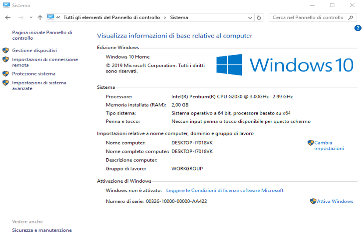Click Attiva Windows link
This screenshot has width=362, height=240.
(335, 201)
